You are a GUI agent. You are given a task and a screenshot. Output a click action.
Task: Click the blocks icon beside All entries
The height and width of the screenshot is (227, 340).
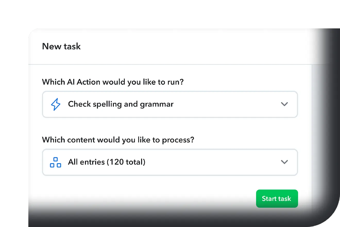click(x=56, y=162)
